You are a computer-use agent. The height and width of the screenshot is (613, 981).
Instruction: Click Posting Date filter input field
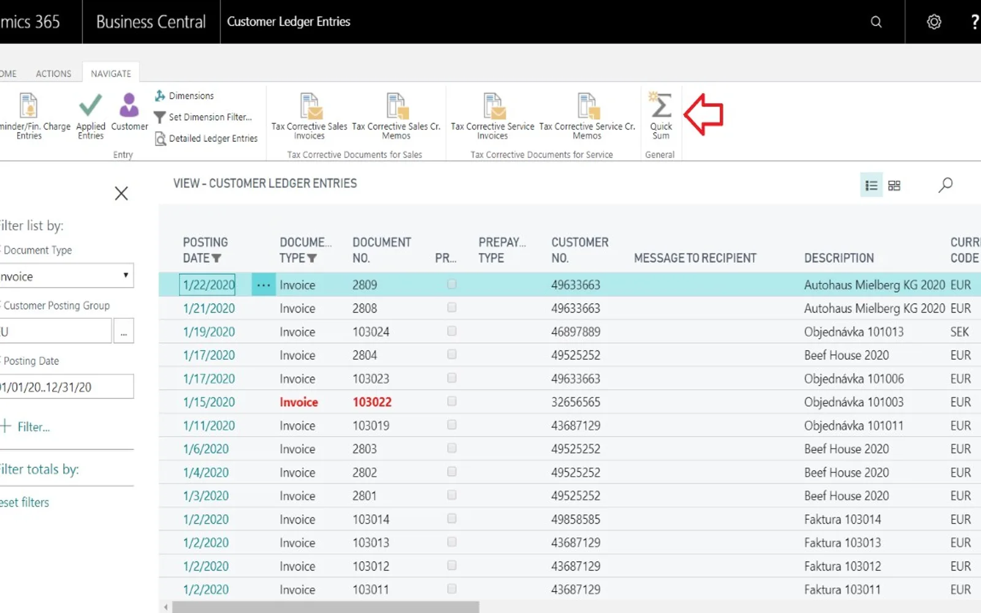(66, 387)
